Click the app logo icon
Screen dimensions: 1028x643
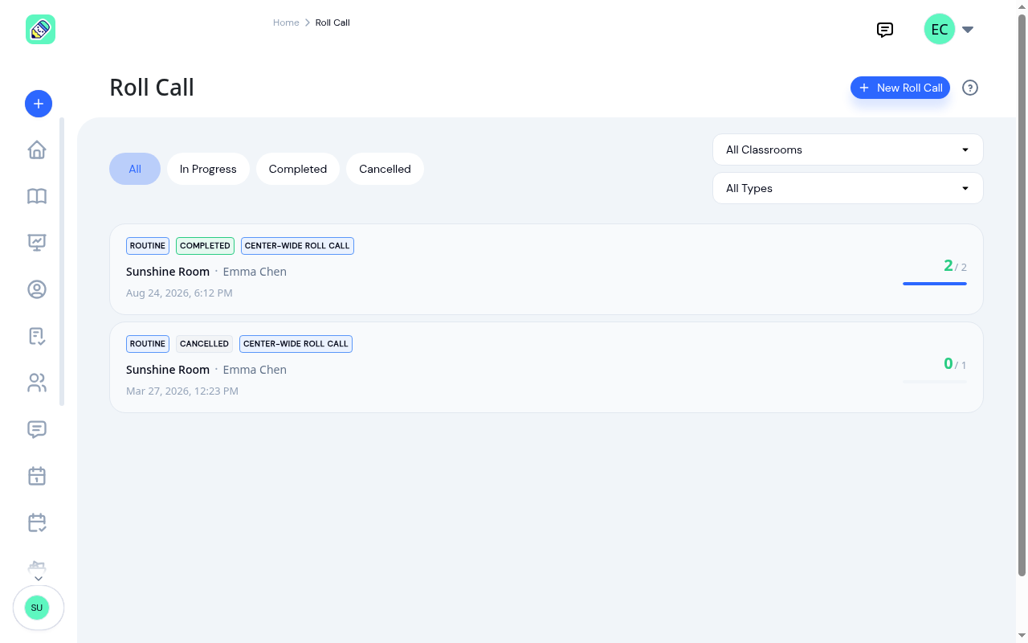click(40, 30)
